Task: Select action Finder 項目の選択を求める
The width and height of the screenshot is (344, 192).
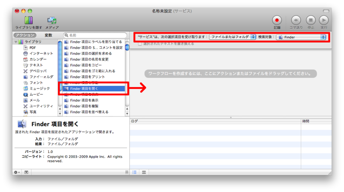Action: pos(88,54)
